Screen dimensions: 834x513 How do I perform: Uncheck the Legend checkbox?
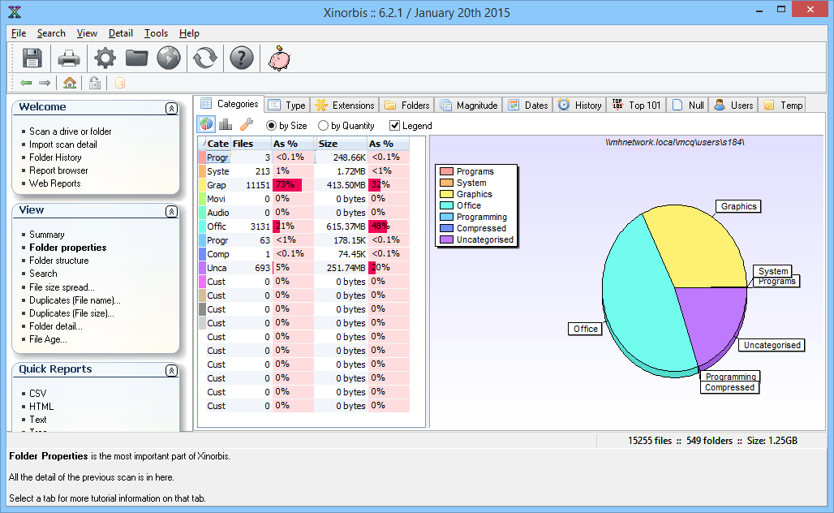point(394,126)
